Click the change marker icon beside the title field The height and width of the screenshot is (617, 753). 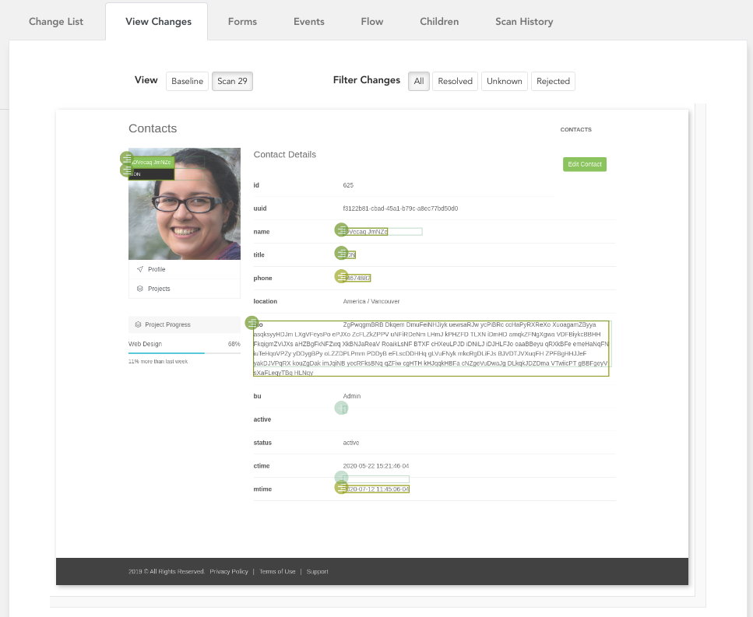[x=341, y=253]
